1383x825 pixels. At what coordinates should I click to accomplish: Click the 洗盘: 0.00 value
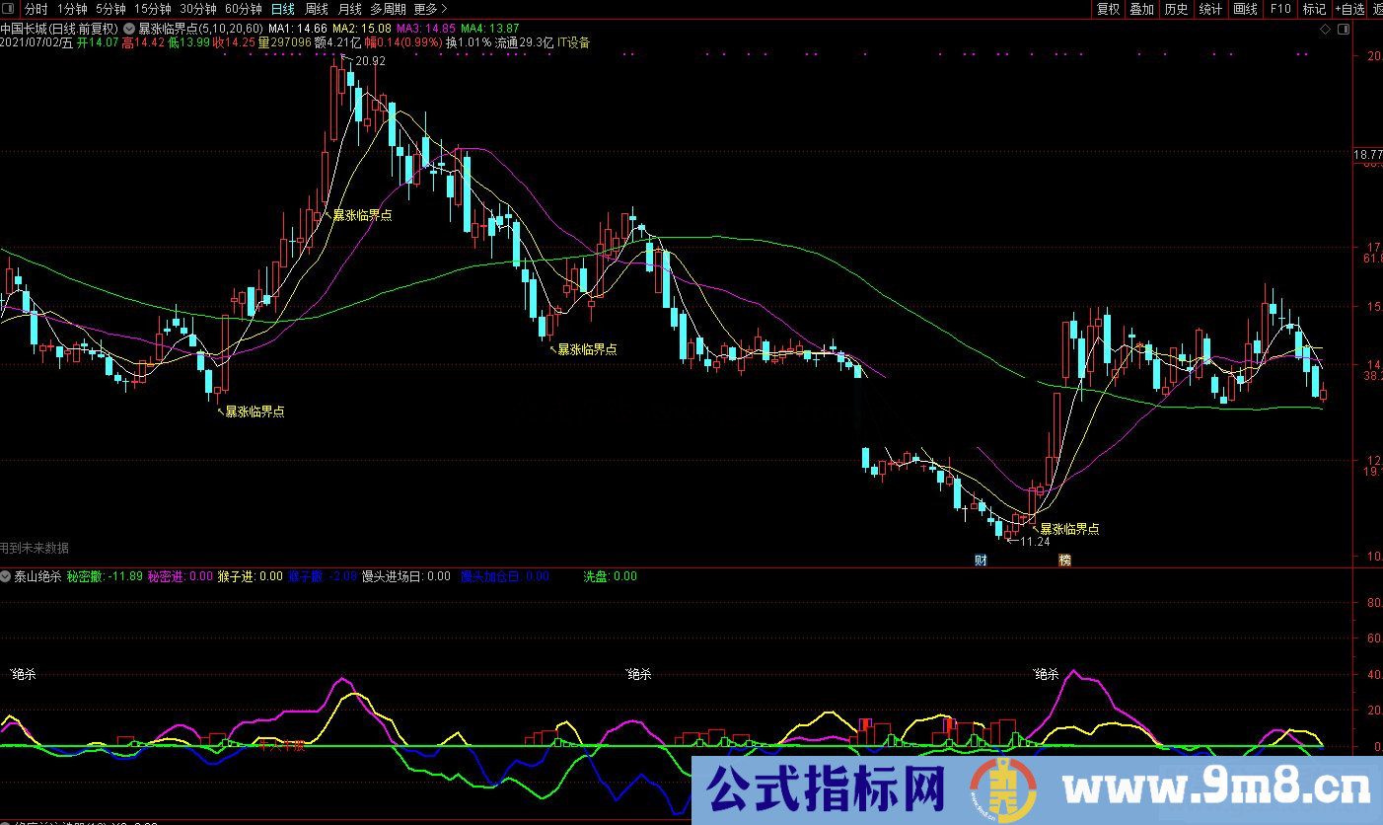click(611, 576)
